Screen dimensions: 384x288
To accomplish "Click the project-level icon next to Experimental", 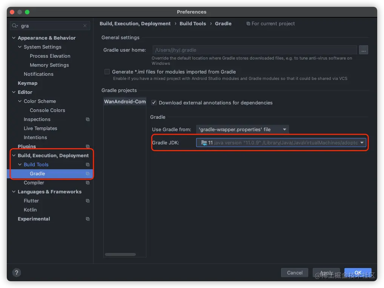I will (88, 219).
